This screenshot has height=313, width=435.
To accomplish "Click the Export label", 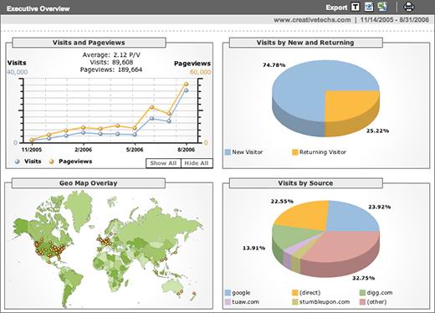I will coord(336,8).
